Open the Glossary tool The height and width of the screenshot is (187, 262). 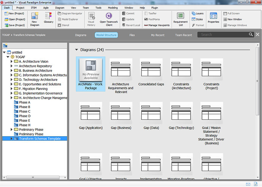tap(49, 17)
